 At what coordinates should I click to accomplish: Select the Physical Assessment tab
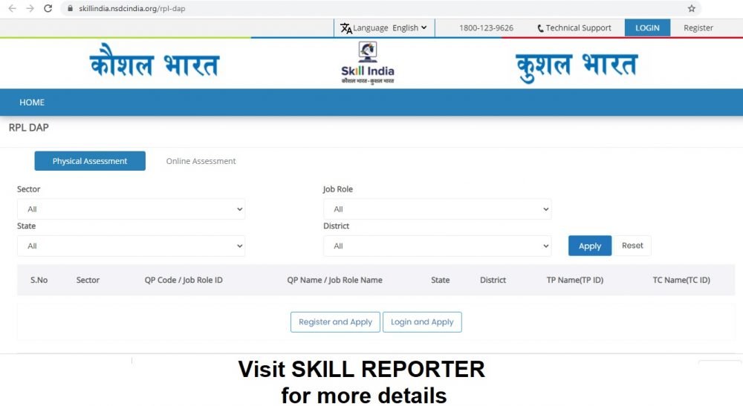[x=90, y=161]
